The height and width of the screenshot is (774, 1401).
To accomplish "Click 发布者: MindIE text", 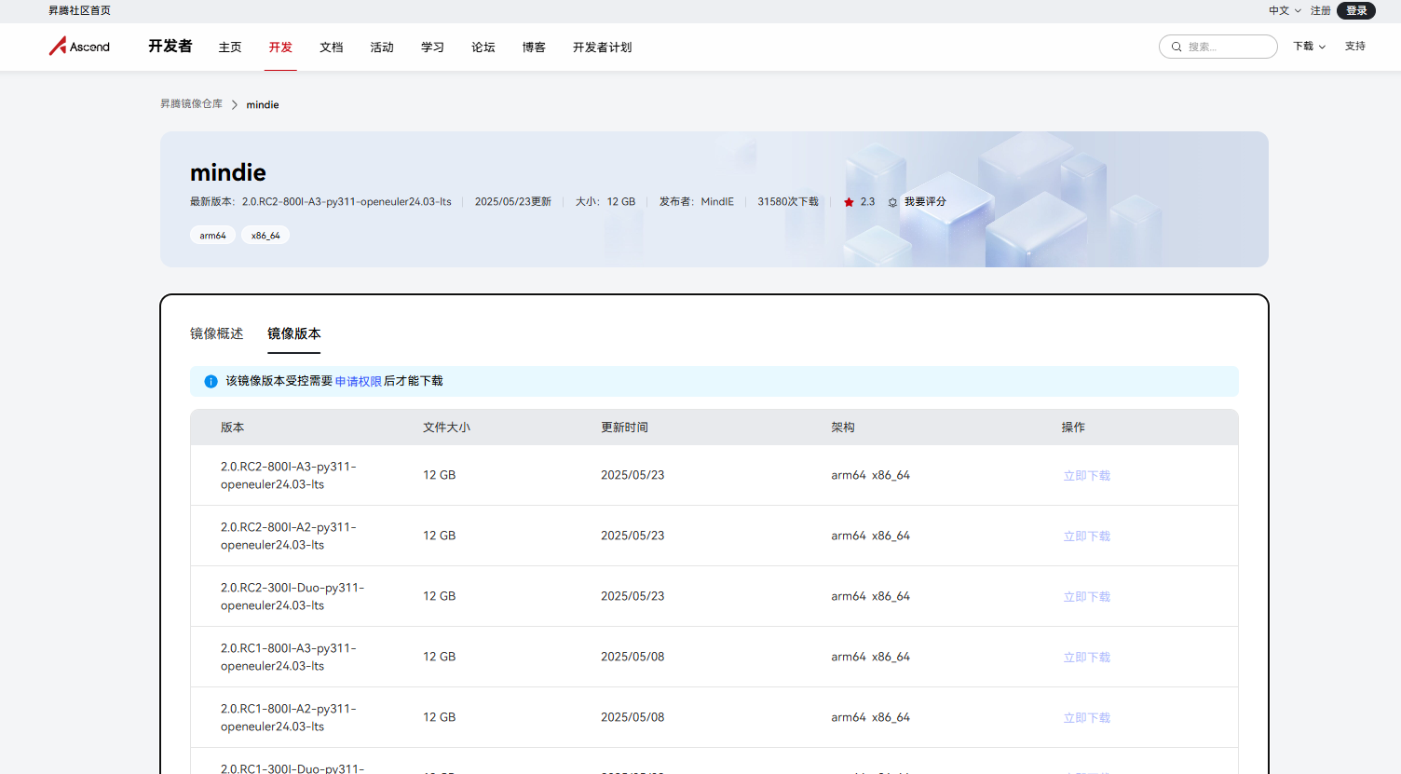I will coord(697,202).
